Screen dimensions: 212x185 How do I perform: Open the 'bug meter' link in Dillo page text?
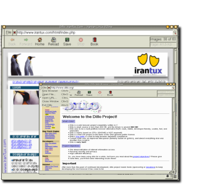80,137
